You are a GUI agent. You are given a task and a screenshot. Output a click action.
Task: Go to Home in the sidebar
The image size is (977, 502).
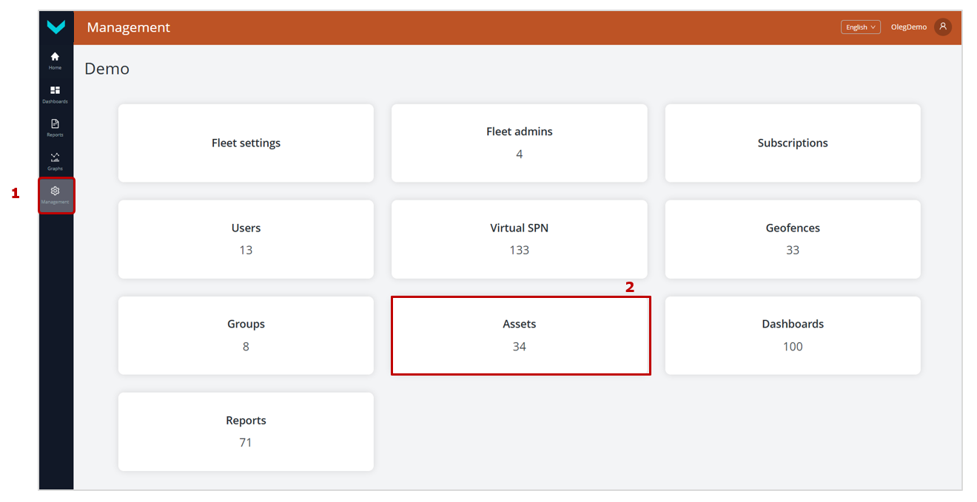pos(55,60)
